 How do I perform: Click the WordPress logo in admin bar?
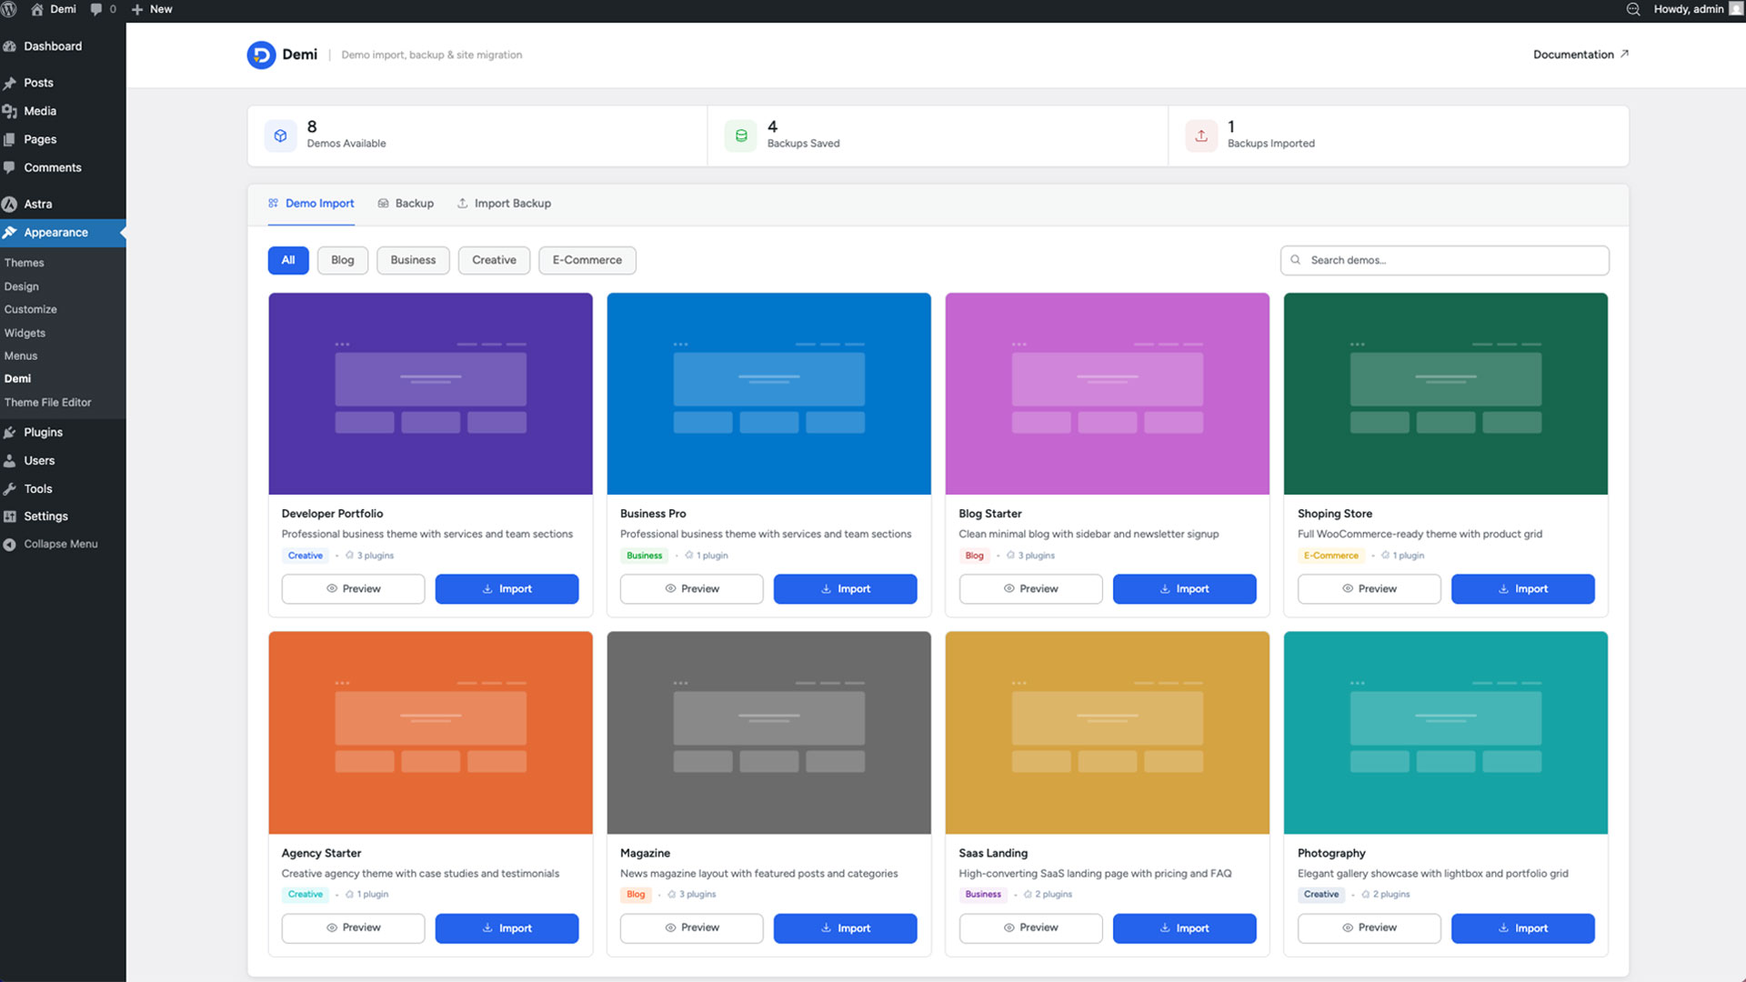pyautogui.click(x=9, y=9)
